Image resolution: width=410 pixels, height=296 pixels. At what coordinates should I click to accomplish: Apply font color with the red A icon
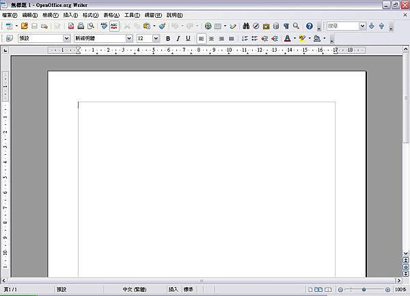coord(288,38)
